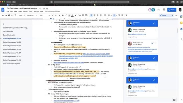Select outline item Status/Agenda as of 02/10
This screenshot has height=103, width=183.
(x=12, y=46)
